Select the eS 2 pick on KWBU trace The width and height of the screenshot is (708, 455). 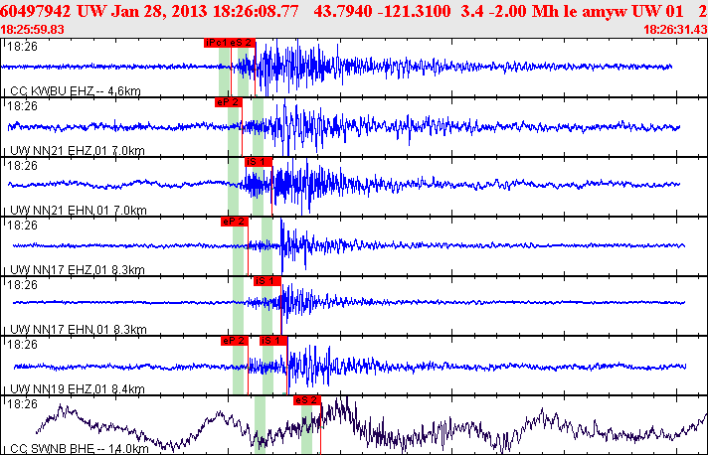click(242, 43)
